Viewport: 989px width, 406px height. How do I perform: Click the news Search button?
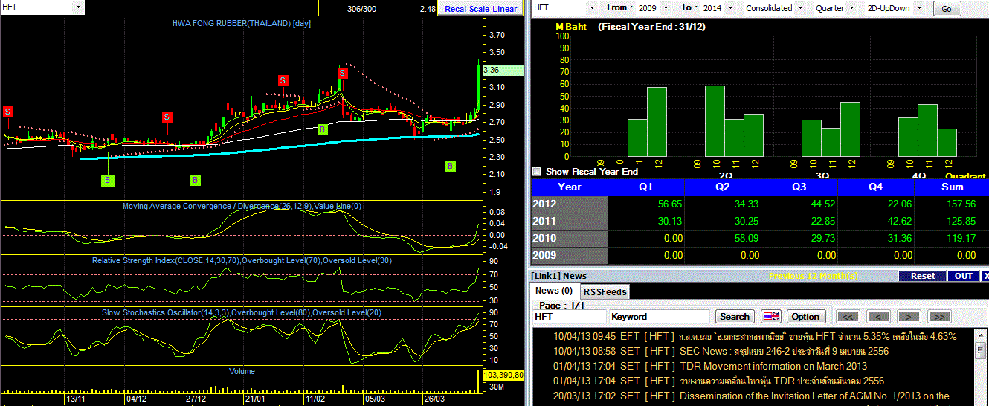click(x=735, y=316)
